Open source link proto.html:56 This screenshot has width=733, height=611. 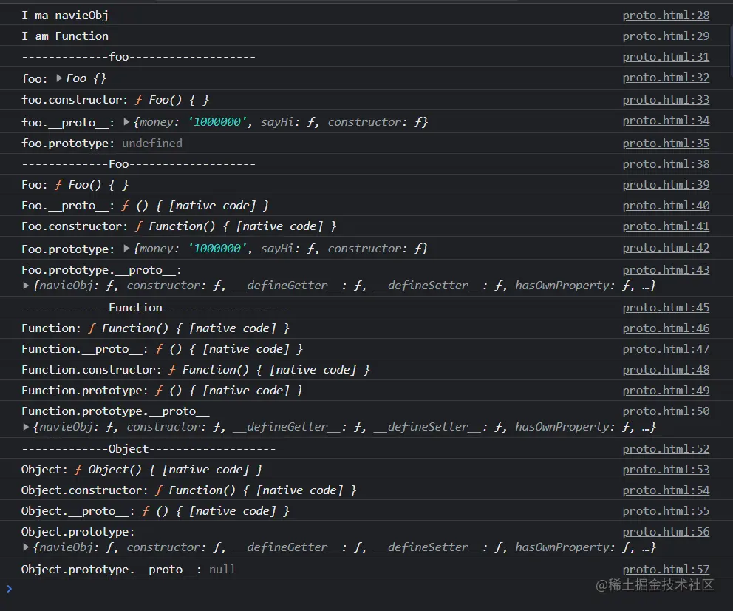click(666, 532)
